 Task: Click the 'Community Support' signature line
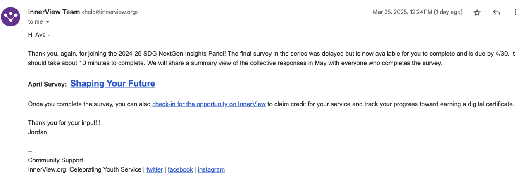point(55,160)
